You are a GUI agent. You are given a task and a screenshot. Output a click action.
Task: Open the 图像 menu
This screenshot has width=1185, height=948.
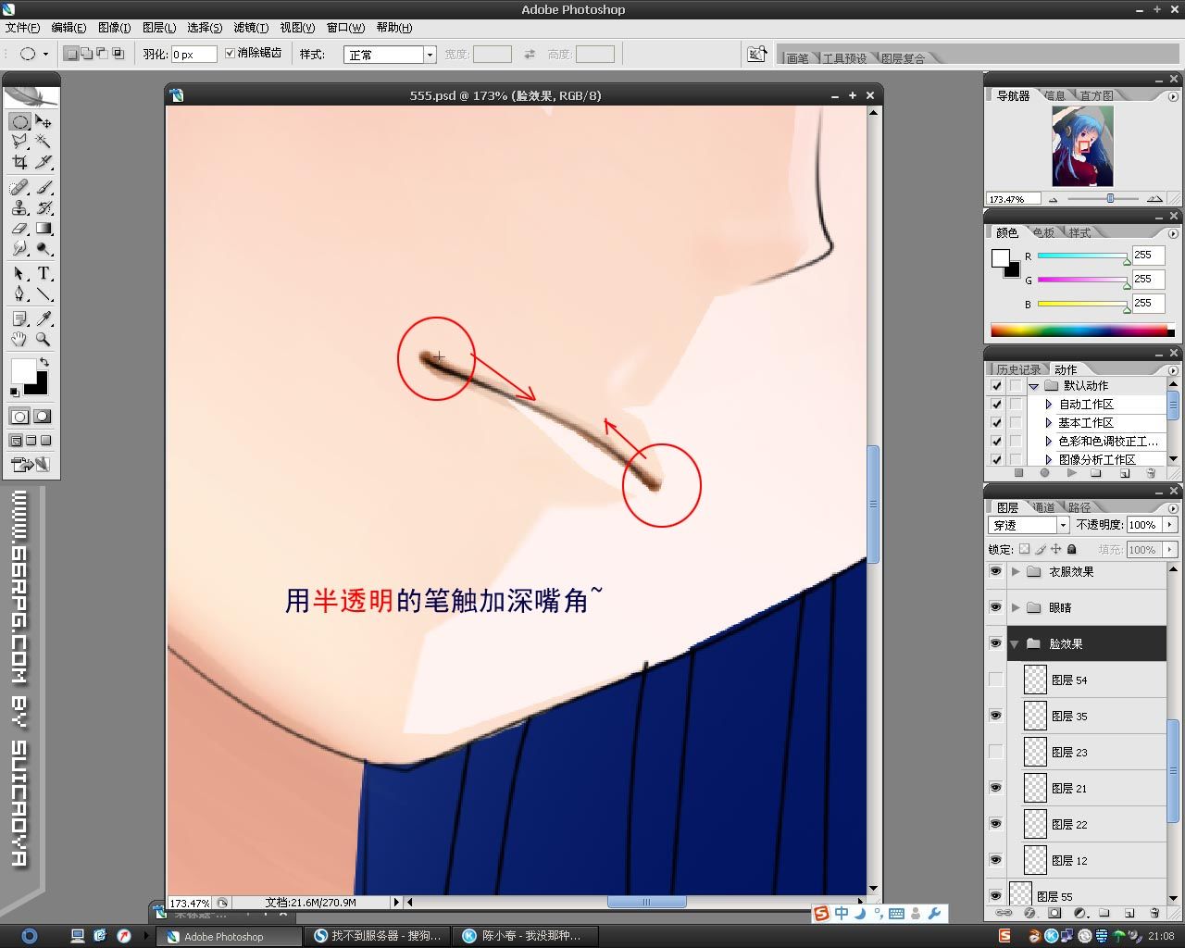click(x=114, y=28)
